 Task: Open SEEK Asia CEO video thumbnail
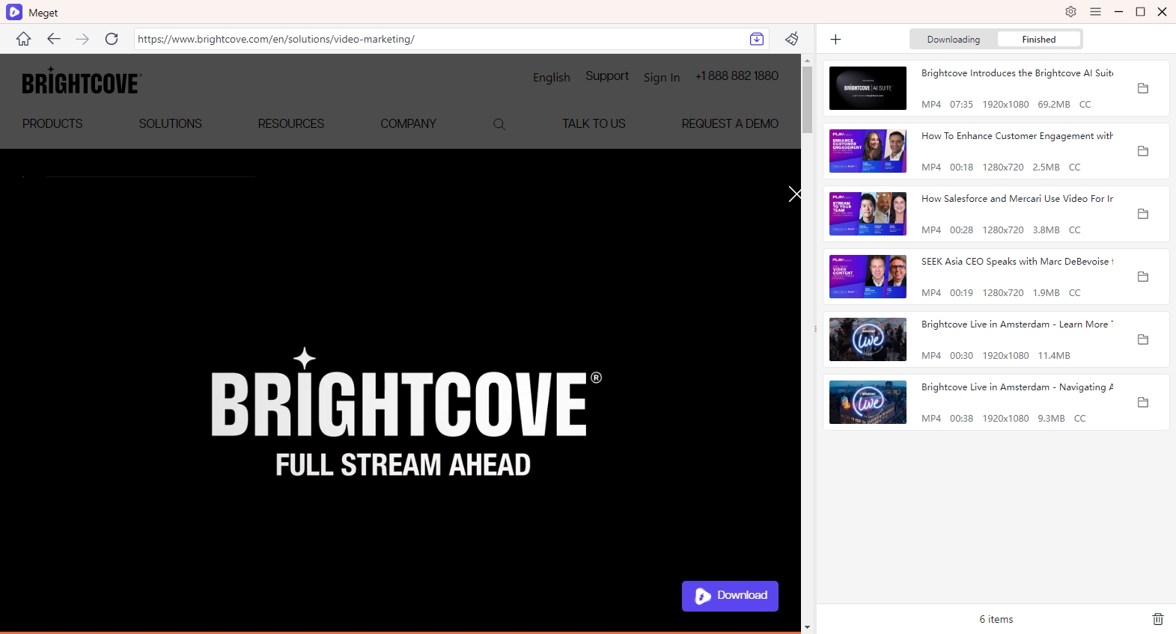click(868, 277)
